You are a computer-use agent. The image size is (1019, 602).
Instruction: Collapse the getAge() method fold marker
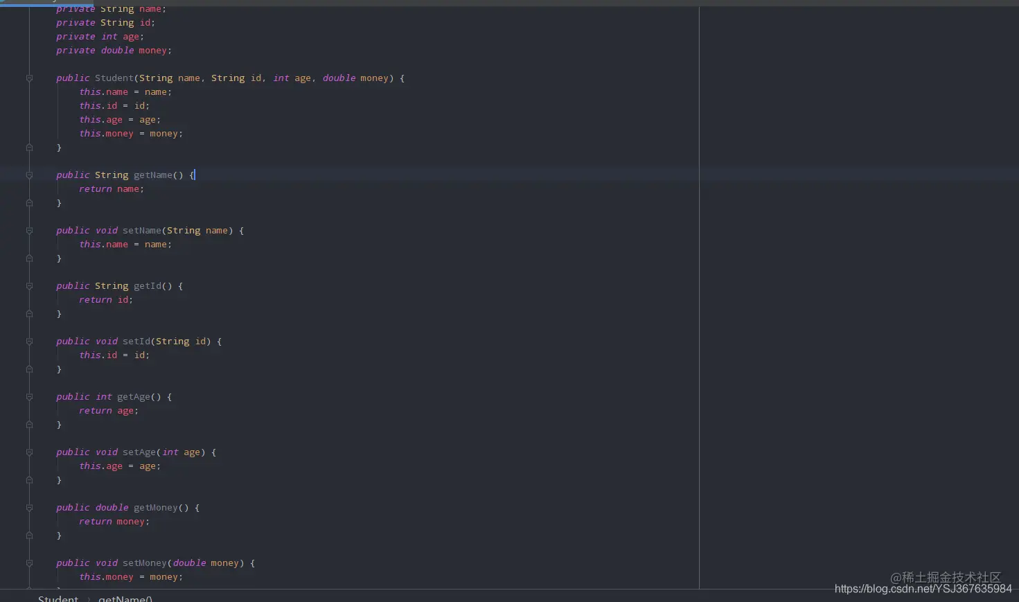[29, 397]
